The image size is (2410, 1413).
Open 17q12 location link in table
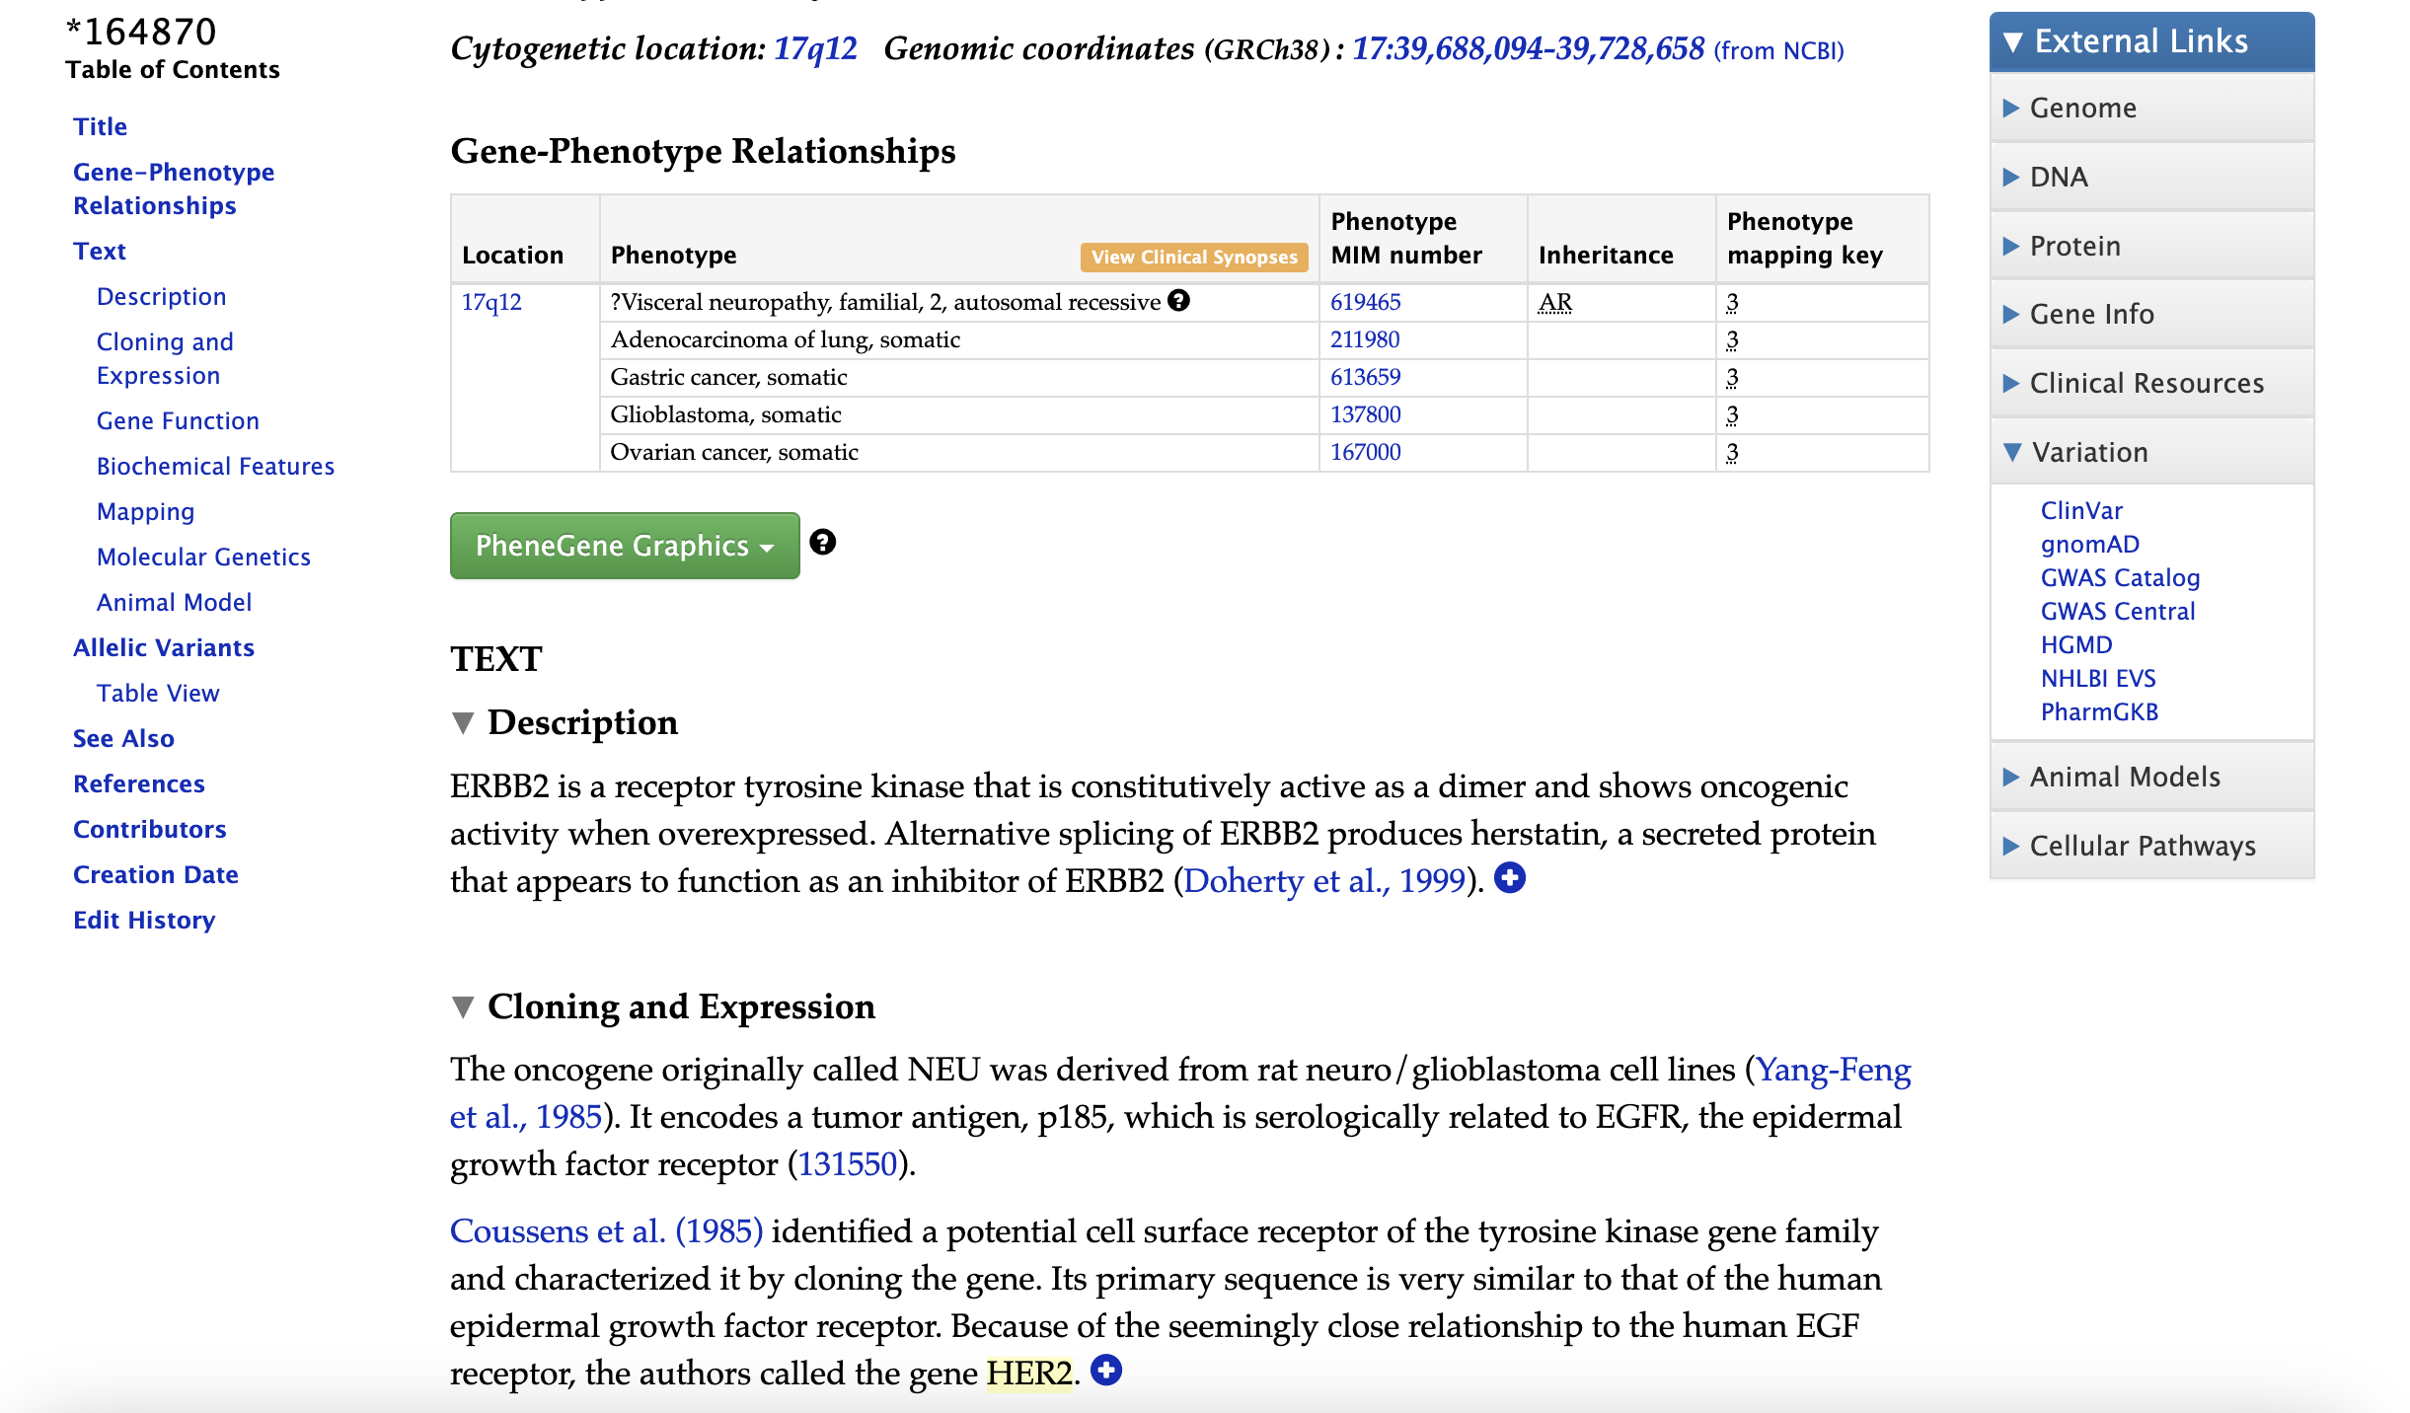tap(491, 302)
